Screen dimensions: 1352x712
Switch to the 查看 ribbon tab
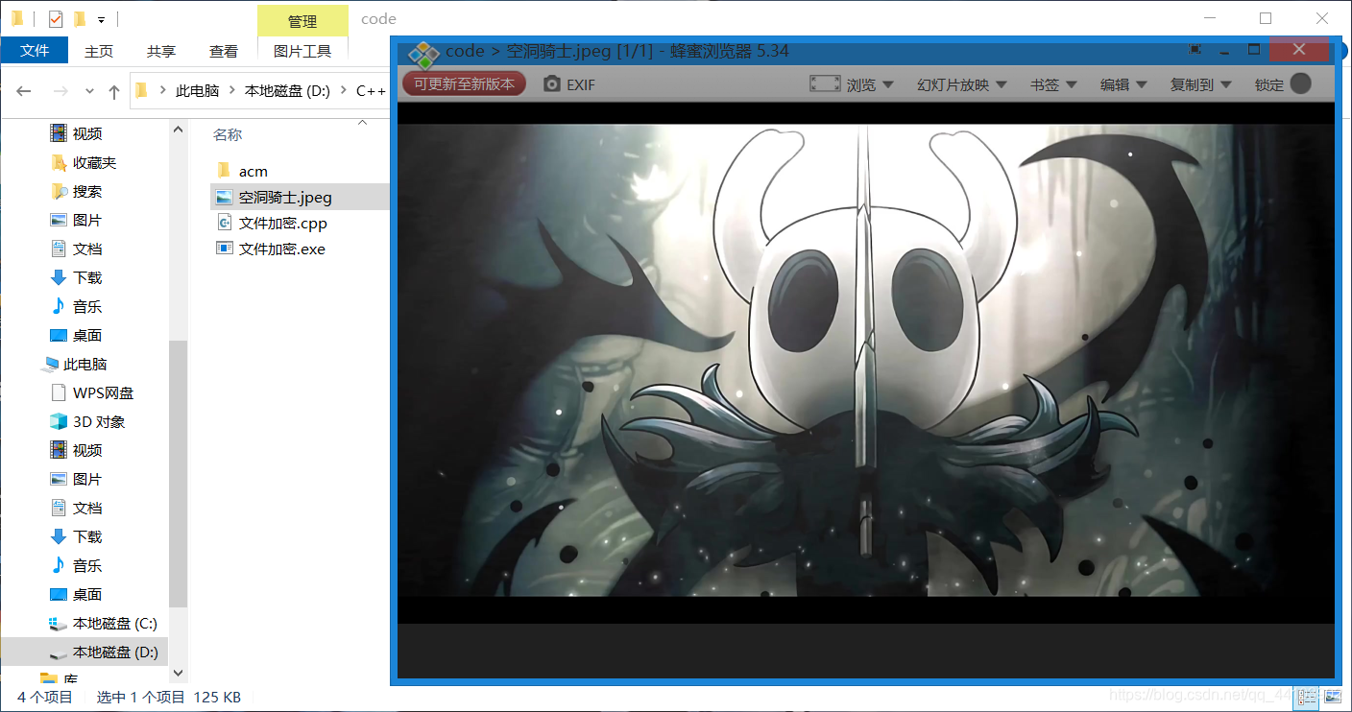pyautogui.click(x=224, y=51)
